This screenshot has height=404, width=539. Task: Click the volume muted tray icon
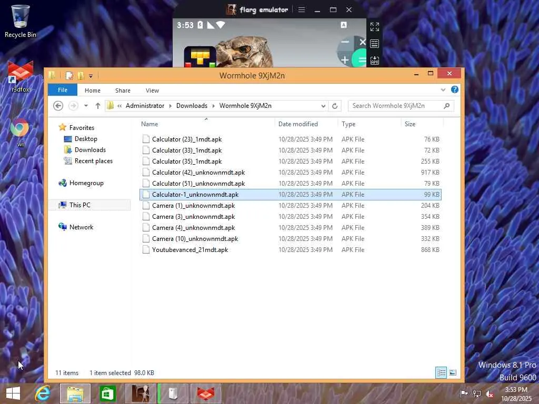489,393
